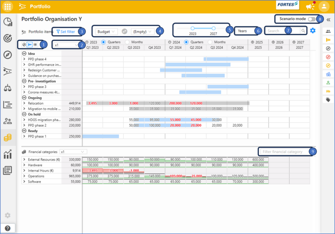Open the growth chart sidebar icon
Viewport: 335px width, 234px height.
click(8, 154)
